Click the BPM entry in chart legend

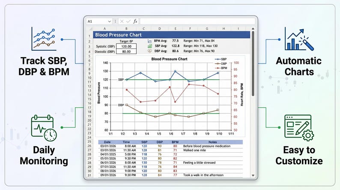[x=221, y=68]
